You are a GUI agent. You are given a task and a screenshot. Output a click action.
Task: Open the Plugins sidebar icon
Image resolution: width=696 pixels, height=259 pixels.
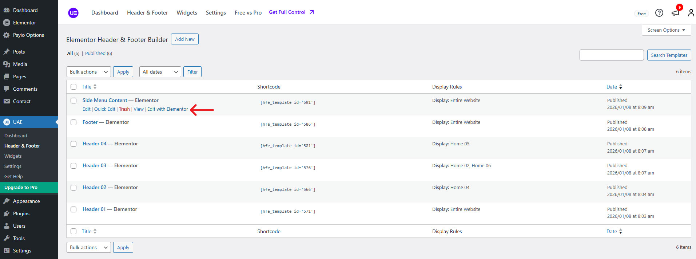tap(7, 213)
